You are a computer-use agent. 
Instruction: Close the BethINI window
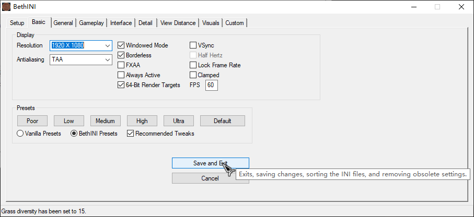point(461,7)
